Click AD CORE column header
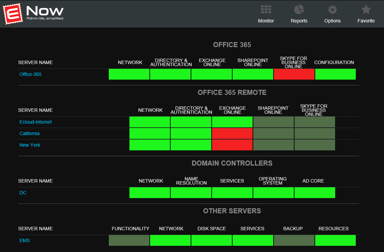 point(313,181)
